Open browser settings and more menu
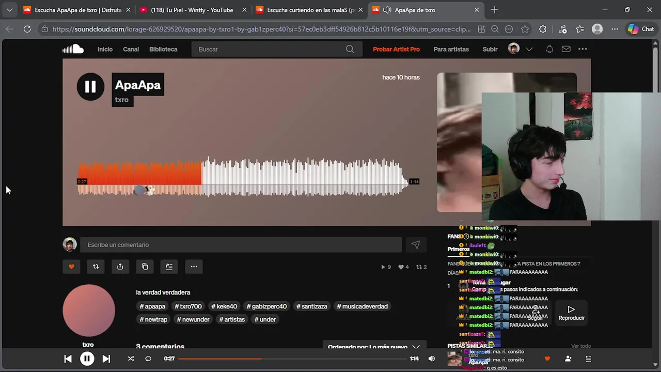661x372 pixels. [x=614, y=29]
